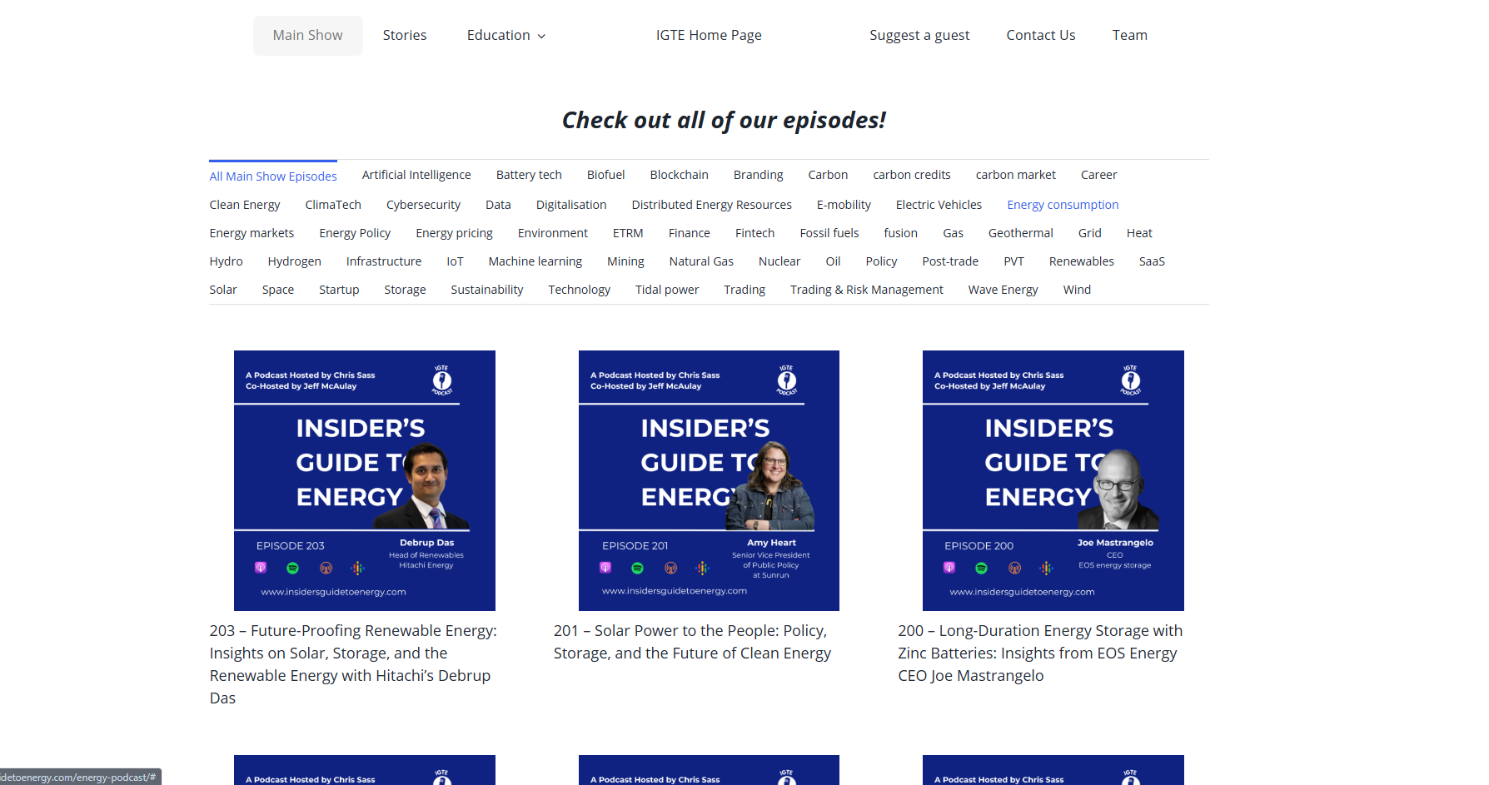Image resolution: width=1489 pixels, height=785 pixels.
Task: Filter by Clean Energy
Action: tap(245, 205)
